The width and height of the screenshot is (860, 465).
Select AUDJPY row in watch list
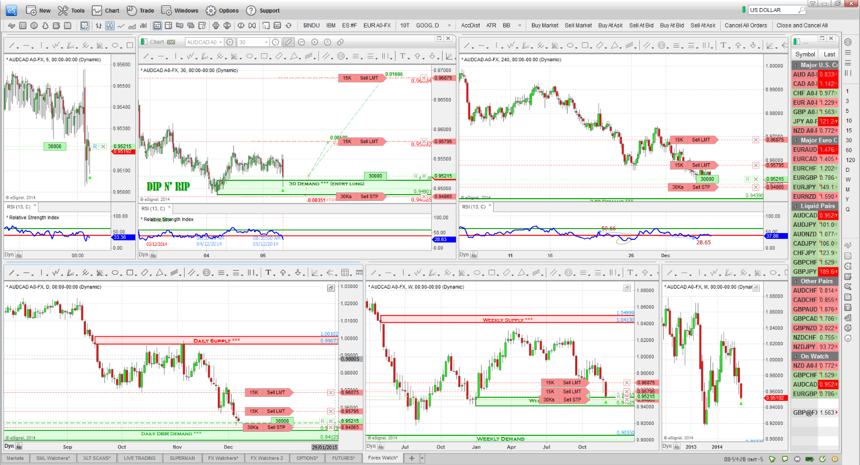pyautogui.click(x=814, y=225)
